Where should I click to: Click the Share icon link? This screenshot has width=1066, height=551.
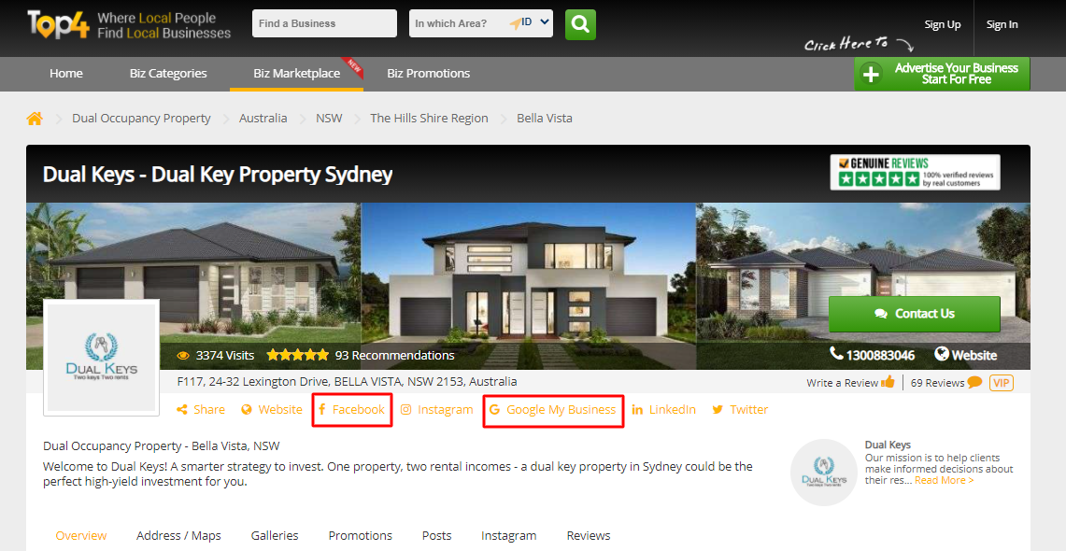point(201,410)
